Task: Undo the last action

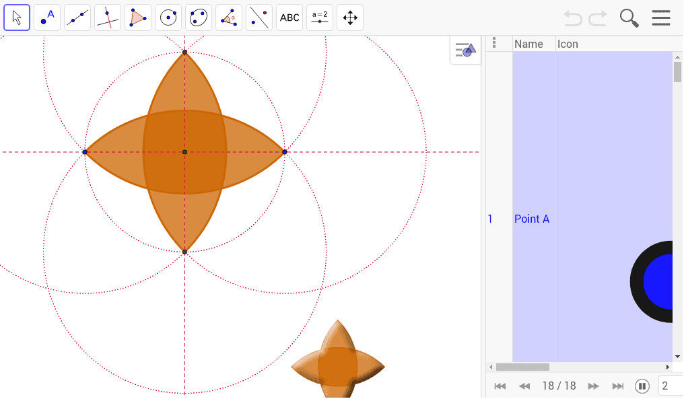Action: [573, 18]
